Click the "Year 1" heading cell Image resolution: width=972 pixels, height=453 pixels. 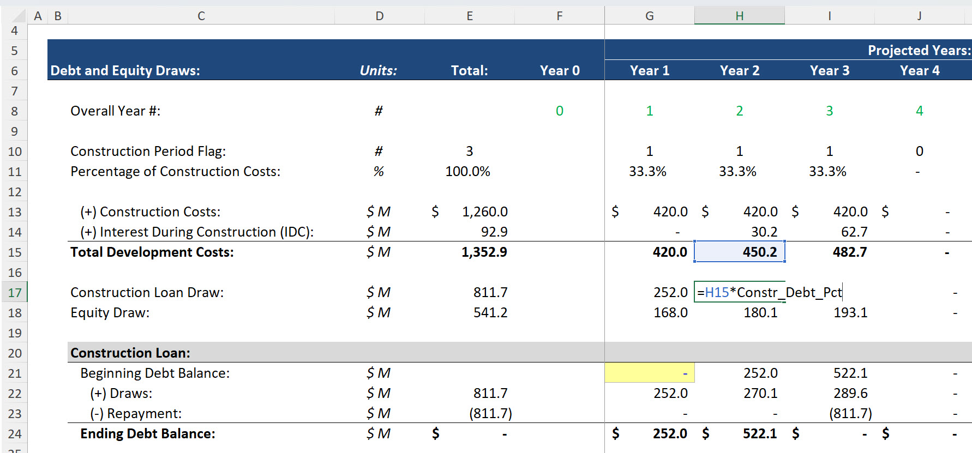650,71
